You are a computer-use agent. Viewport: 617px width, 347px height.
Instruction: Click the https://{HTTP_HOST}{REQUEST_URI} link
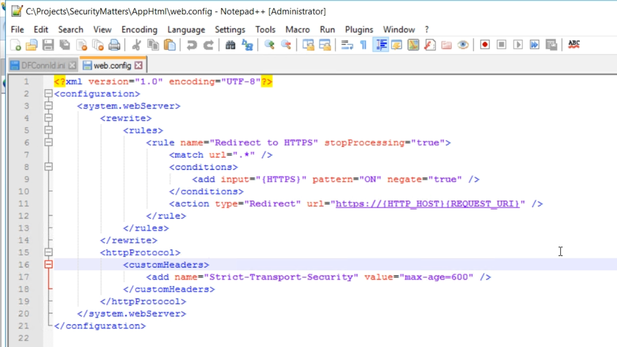(427, 203)
